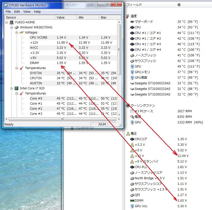Click the ノースブリッジ temperature chip icon

tap(132, 55)
